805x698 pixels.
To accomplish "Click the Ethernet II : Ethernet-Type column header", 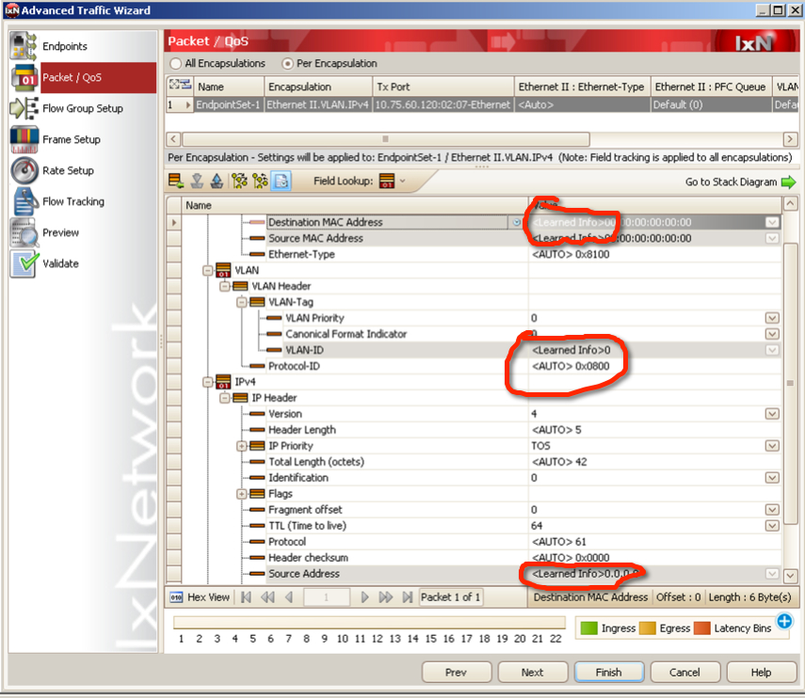I will pyautogui.click(x=582, y=87).
